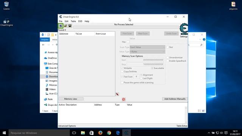The image size is (242, 136).
Task: Enable the Speedhack checkbox
Action: (x=168, y=61)
